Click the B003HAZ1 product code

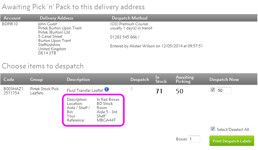pyautogui.click(x=13, y=89)
